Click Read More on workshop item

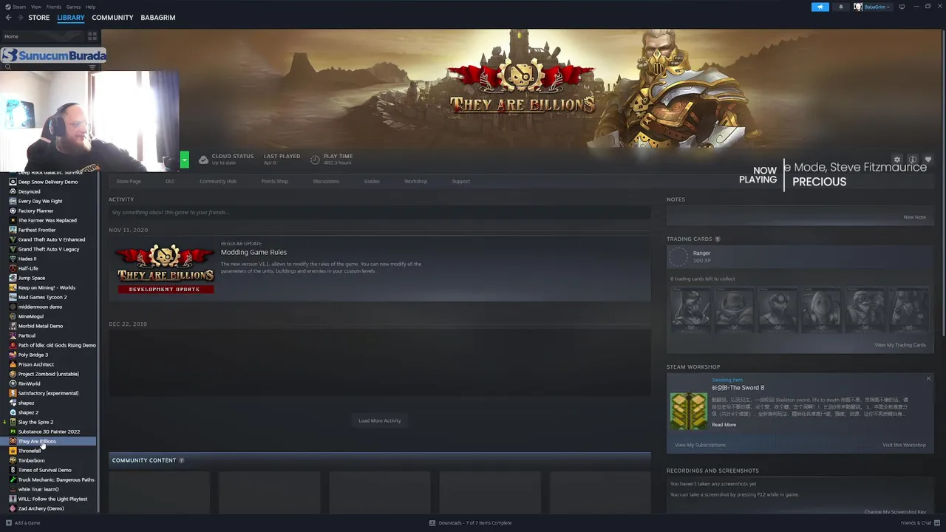(x=724, y=425)
